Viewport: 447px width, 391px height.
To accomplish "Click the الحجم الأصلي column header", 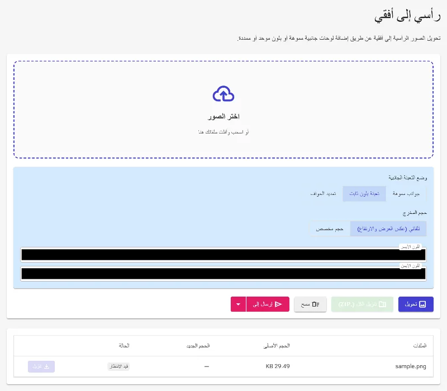I will click(277, 346).
